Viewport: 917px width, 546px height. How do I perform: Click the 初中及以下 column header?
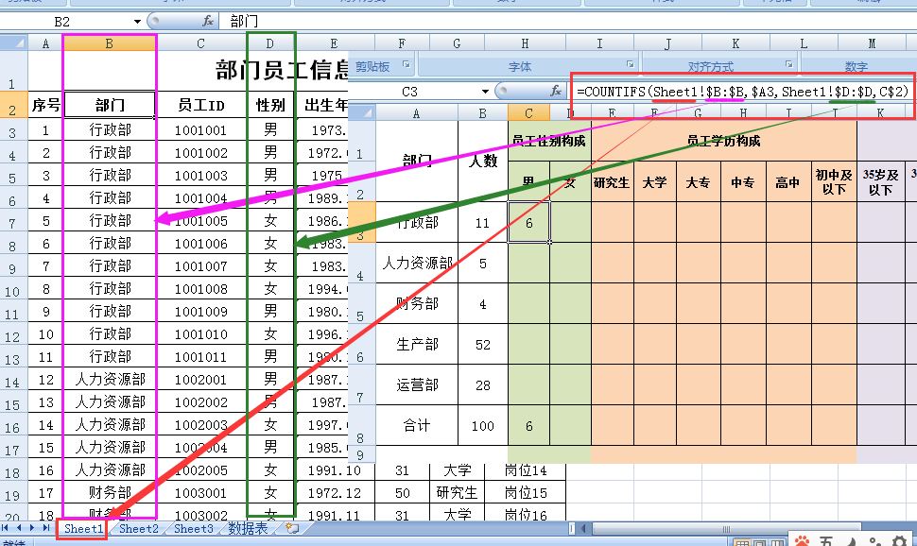click(834, 182)
